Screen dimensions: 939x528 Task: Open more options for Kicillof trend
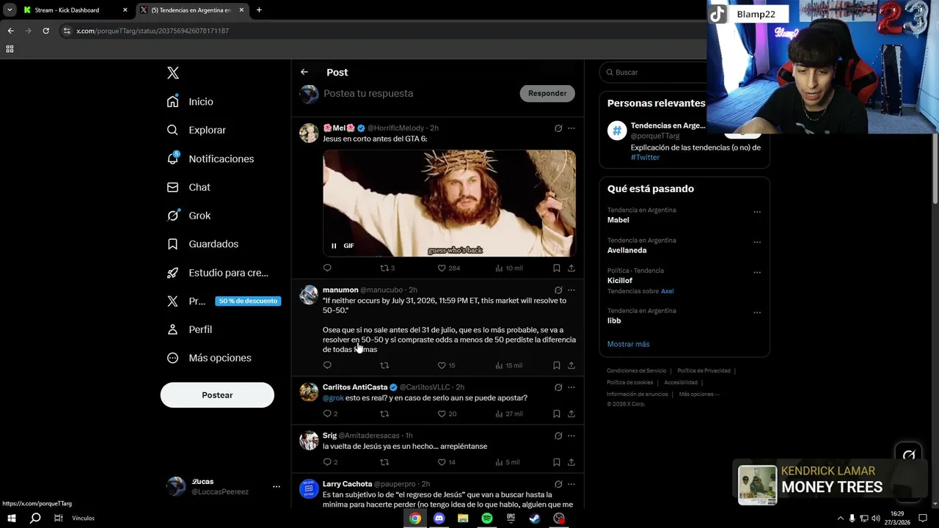point(757,272)
